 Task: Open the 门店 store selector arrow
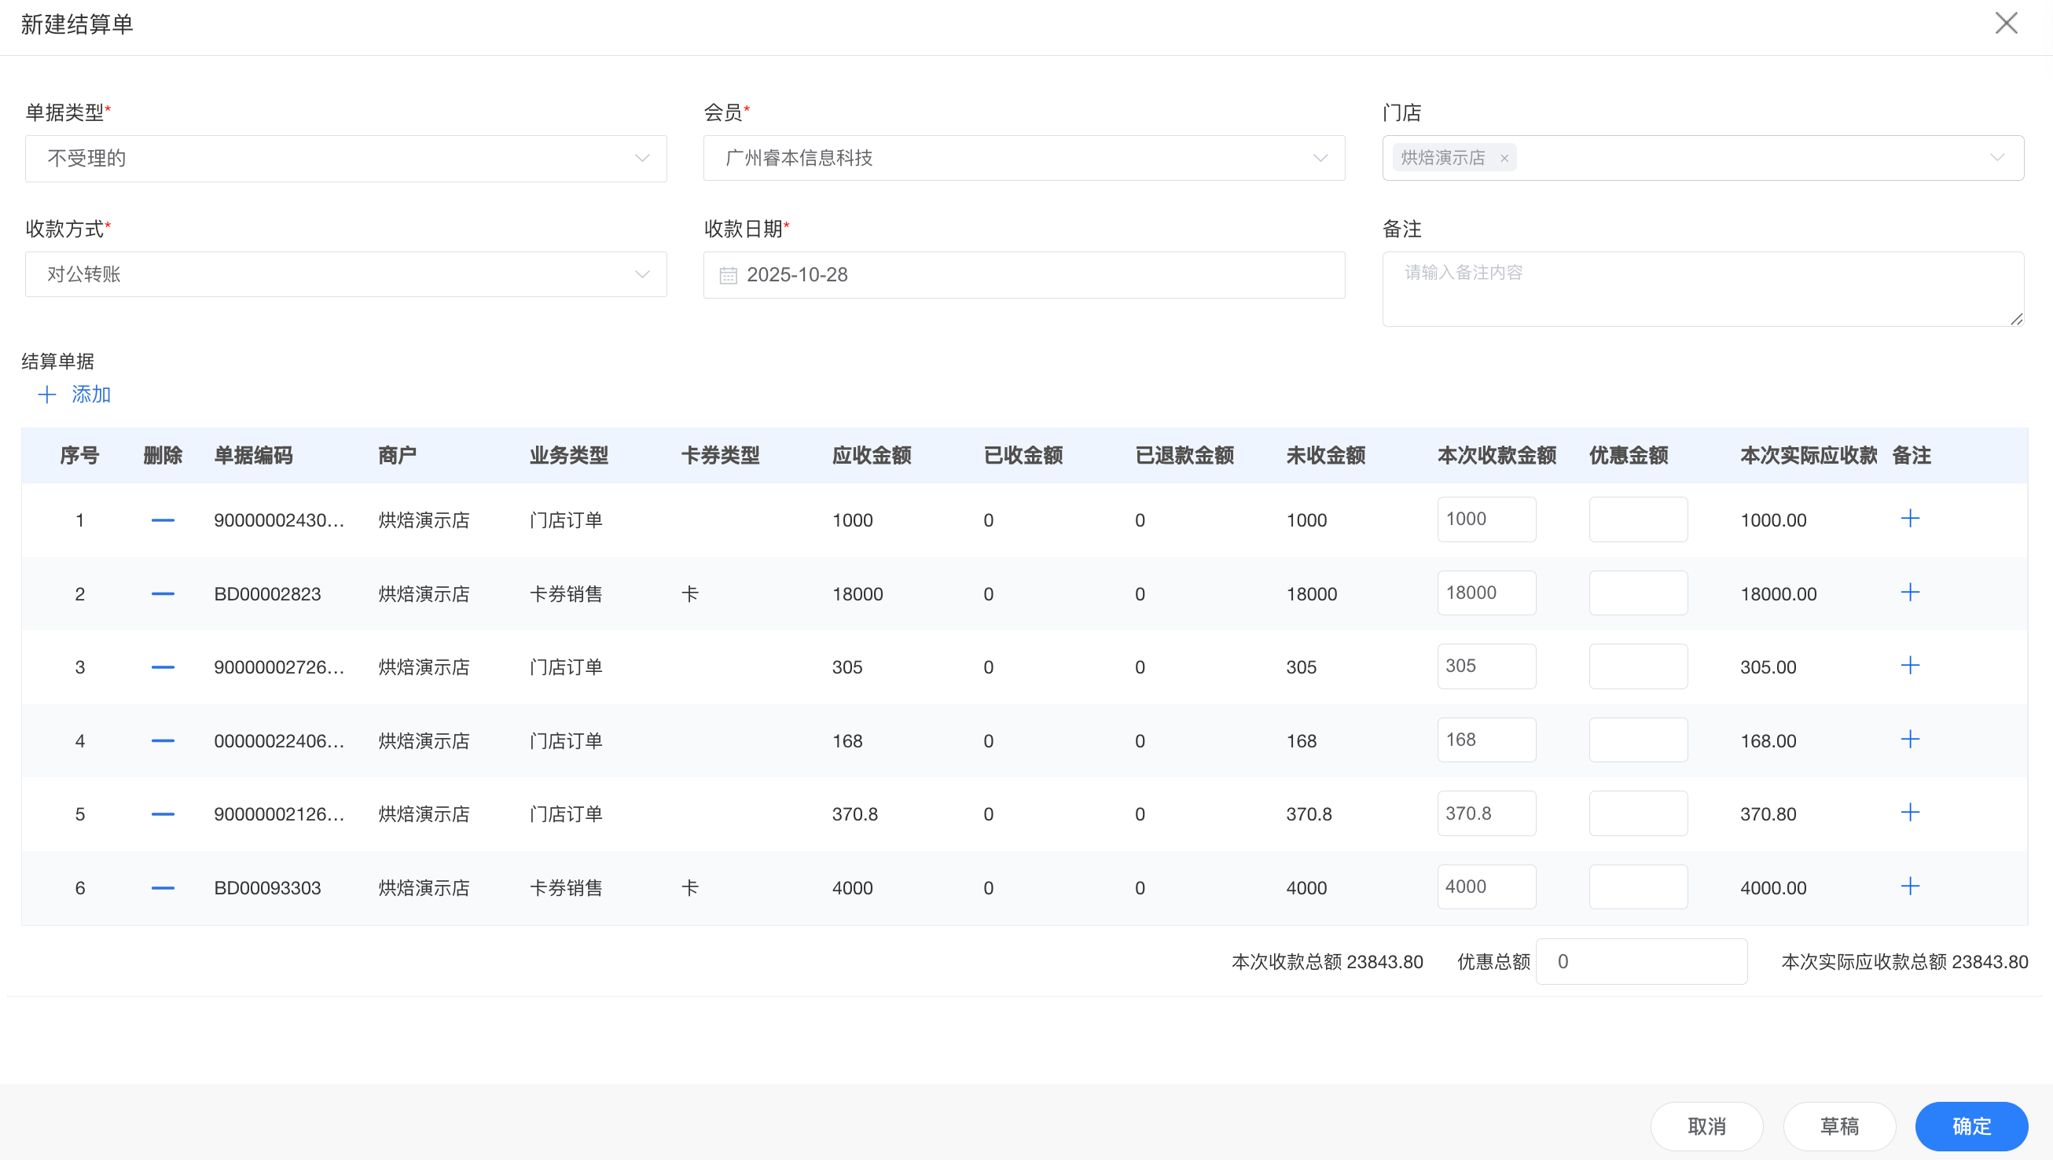pyautogui.click(x=1996, y=158)
